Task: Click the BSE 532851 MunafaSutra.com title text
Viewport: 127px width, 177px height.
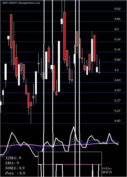Action: pyautogui.click(x=21, y=3)
